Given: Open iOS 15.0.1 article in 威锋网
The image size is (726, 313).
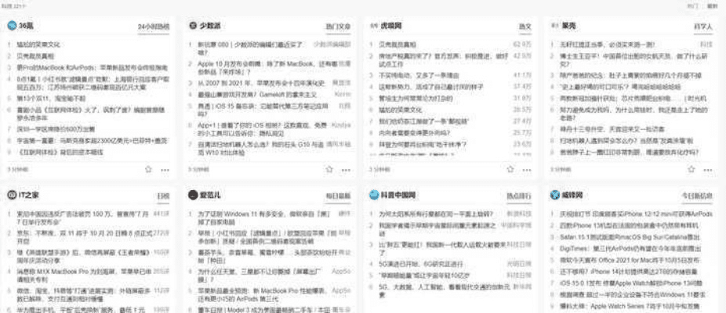Looking at the screenshot, I should tap(630, 283).
